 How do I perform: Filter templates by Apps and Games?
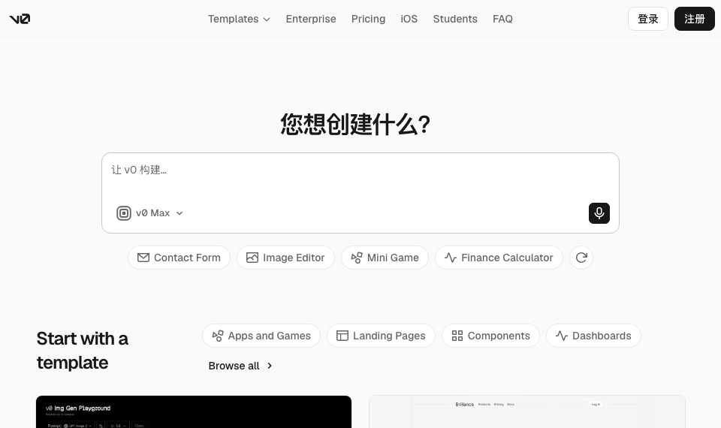(x=261, y=336)
